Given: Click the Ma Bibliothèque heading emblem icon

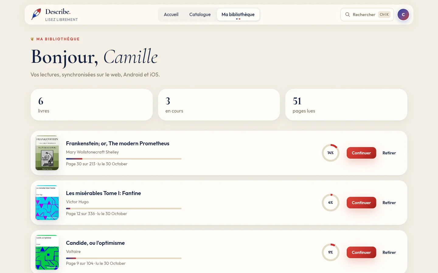Looking at the screenshot, I should tap(32, 39).
